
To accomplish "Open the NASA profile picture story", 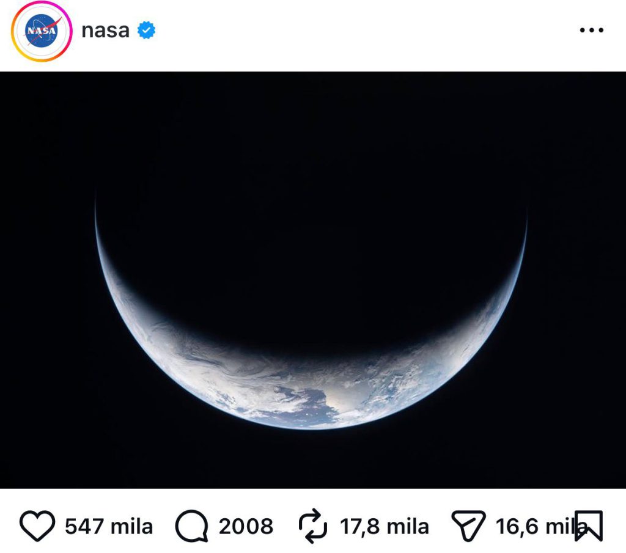I will (x=42, y=31).
